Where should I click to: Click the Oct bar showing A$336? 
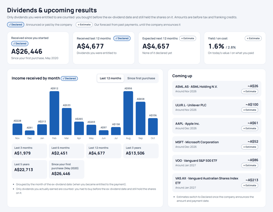click(153, 126)
